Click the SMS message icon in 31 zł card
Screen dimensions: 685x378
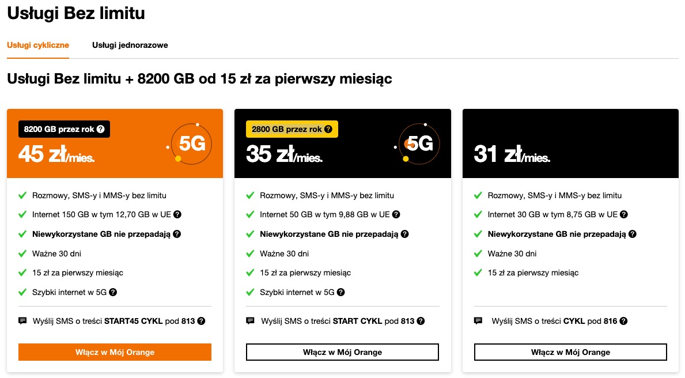(478, 321)
